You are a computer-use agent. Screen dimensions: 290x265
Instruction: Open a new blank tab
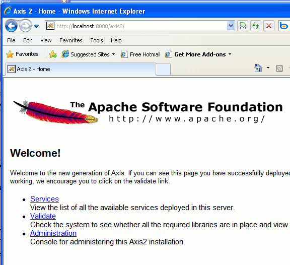[x=163, y=69]
